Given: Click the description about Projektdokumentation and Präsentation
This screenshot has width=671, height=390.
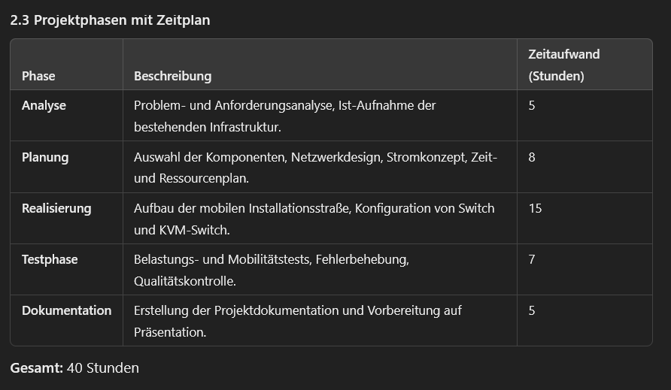Looking at the screenshot, I should (x=298, y=321).
